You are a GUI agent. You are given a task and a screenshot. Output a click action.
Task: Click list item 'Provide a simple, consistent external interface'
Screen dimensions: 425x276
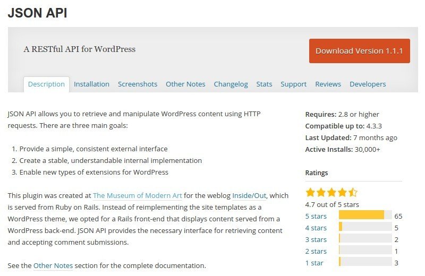click(93, 149)
